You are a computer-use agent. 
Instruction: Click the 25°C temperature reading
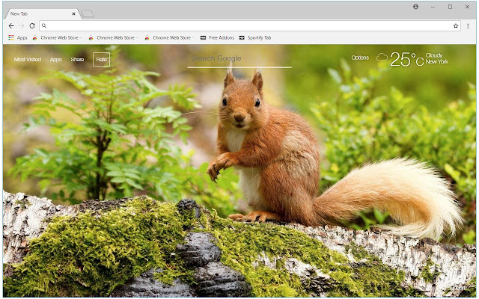click(x=406, y=59)
